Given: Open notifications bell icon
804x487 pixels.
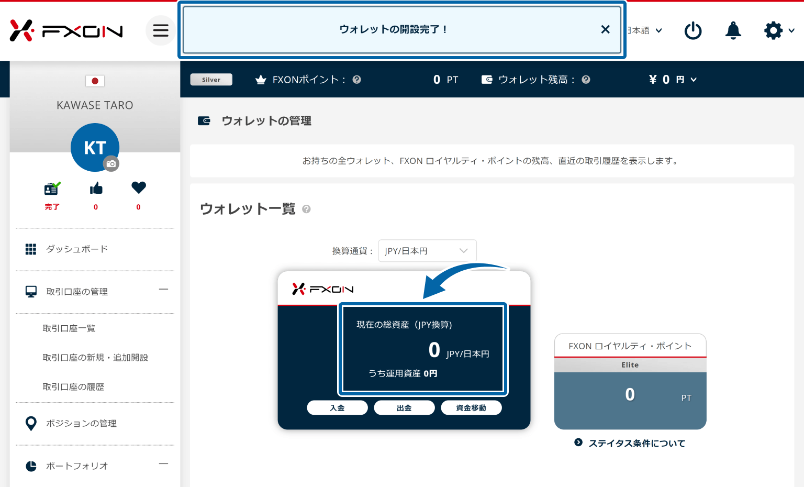Looking at the screenshot, I should point(733,30).
